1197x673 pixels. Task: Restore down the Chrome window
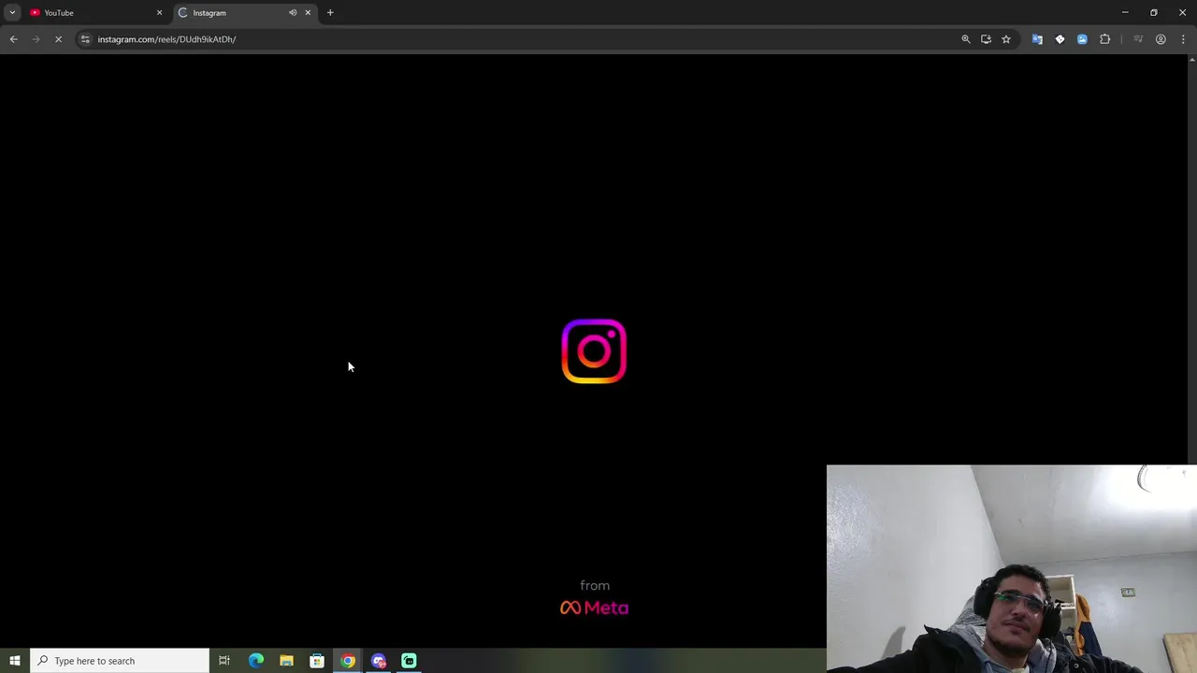pos(1154,12)
